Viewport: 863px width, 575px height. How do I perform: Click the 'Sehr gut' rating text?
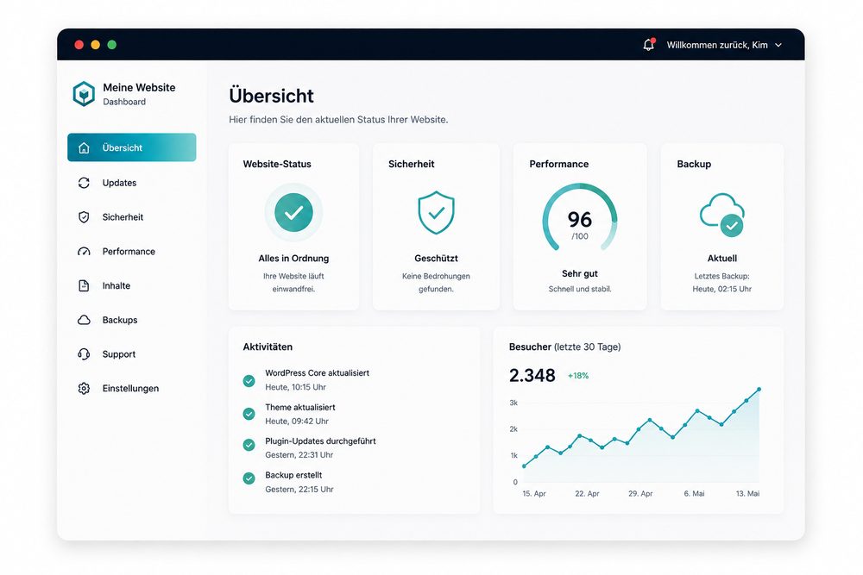click(x=580, y=273)
